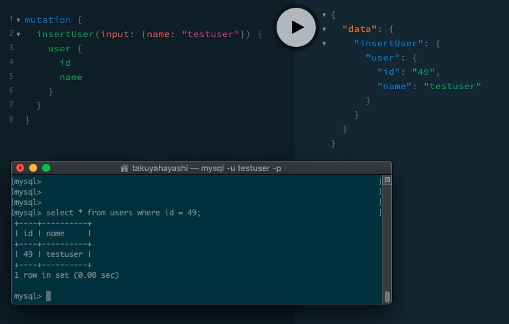Maximize the terminal with green button
Screen dimensions: 509x324
point(46,168)
